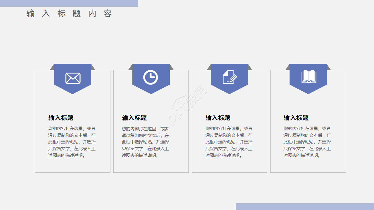Click the 输入标题 heading on the fourth card
The image size is (374, 210).
pos(296,118)
